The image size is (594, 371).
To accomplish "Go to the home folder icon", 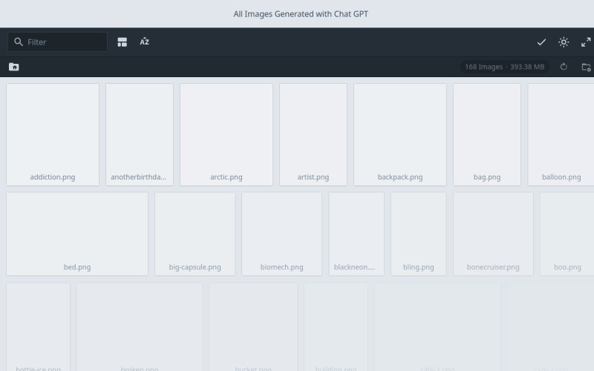I will [14, 67].
